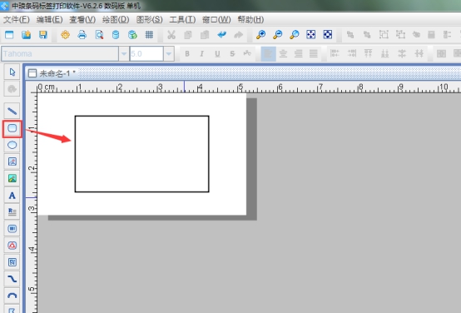Open the print icon in toolbar
The image size is (461, 313).
click(x=82, y=35)
